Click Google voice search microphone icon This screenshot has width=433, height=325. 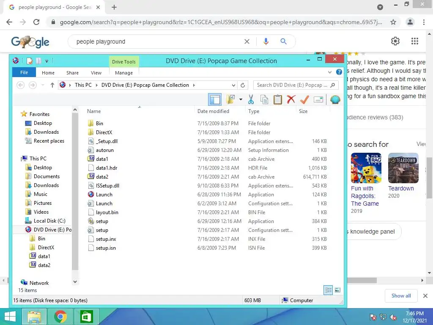266,41
